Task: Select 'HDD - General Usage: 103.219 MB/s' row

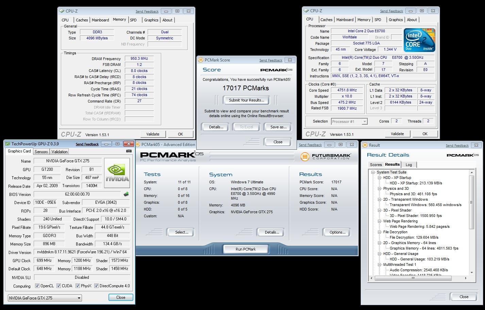Action: coord(419,259)
